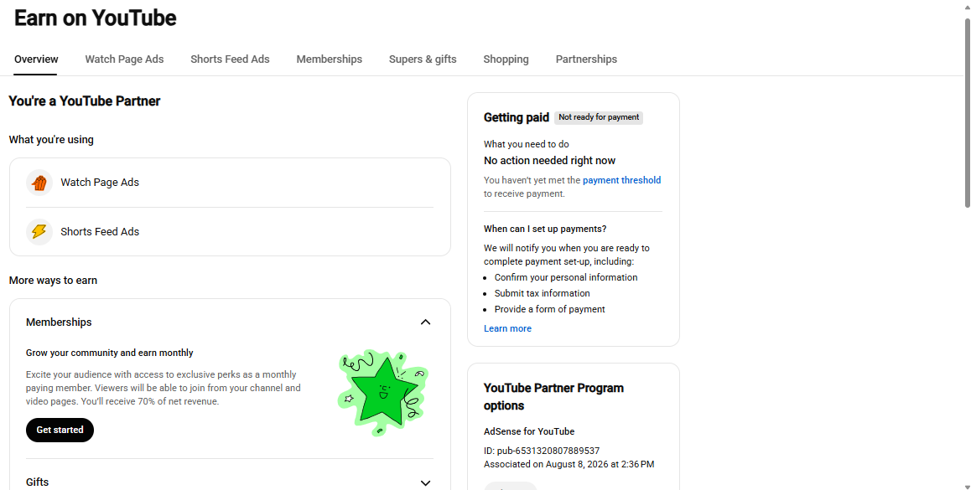This screenshot has height=490, width=971.
Task: Switch to the Overview tab
Action: click(x=36, y=59)
